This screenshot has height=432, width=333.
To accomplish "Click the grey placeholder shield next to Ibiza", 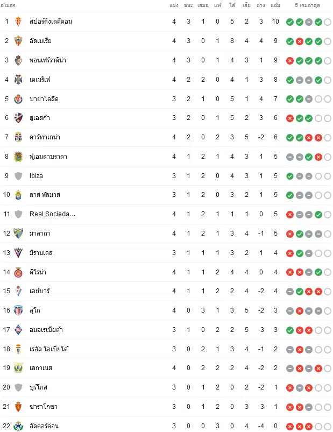I will pos(18,176).
